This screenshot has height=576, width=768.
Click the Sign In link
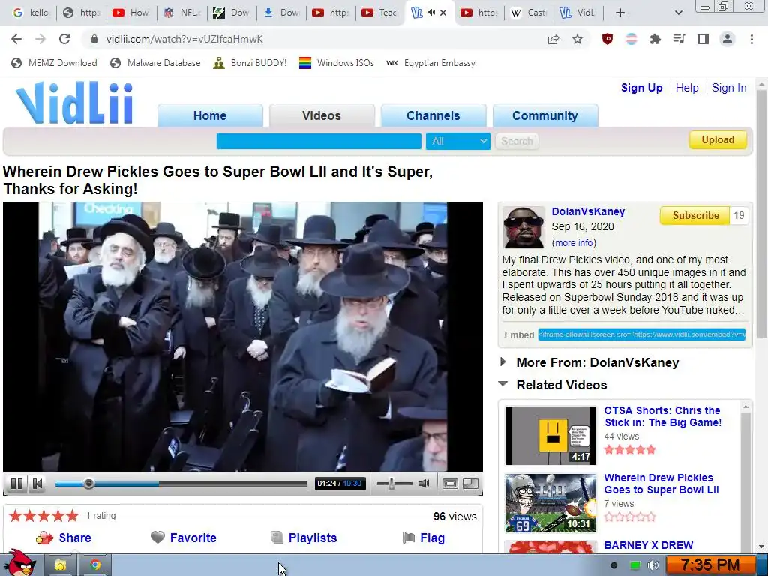[x=729, y=88]
